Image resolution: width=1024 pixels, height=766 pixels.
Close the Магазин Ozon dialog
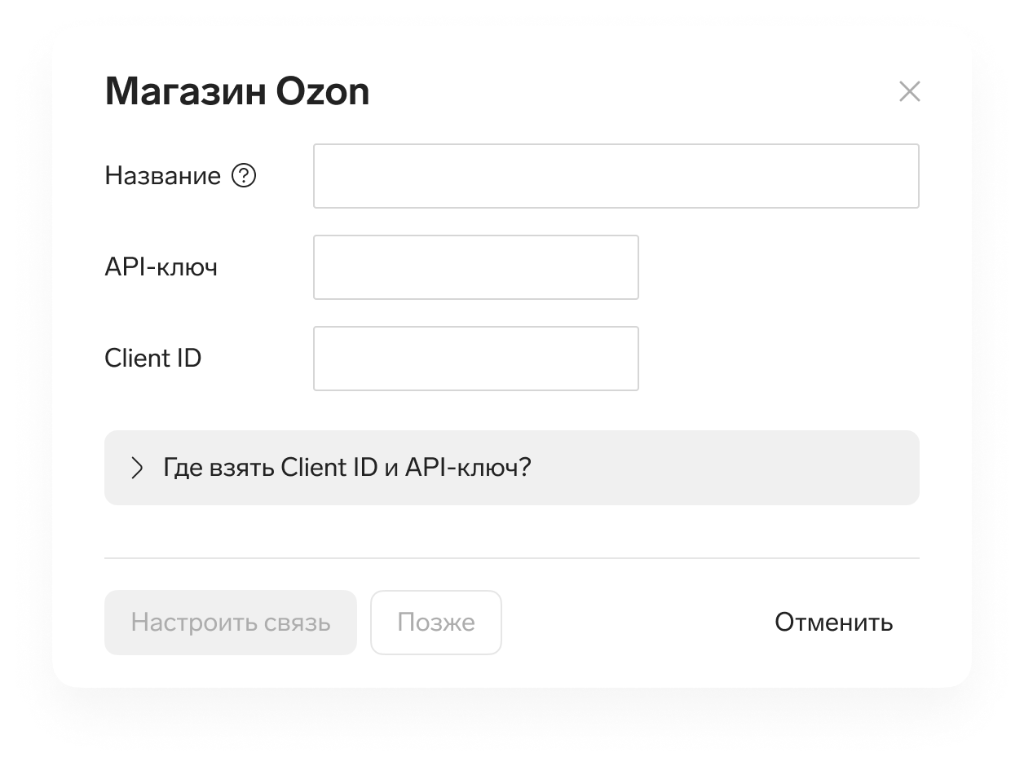click(x=909, y=91)
